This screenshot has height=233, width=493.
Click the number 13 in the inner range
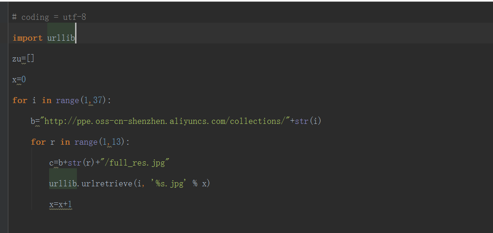tap(116, 142)
